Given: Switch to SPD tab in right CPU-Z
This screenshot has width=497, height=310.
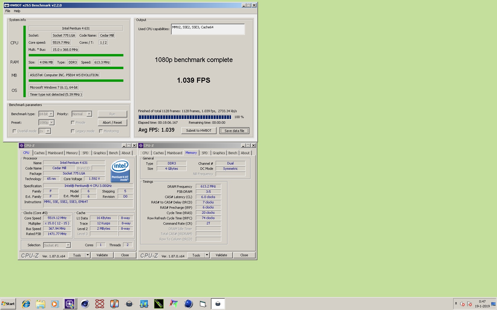Looking at the screenshot, I should coord(205,153).
